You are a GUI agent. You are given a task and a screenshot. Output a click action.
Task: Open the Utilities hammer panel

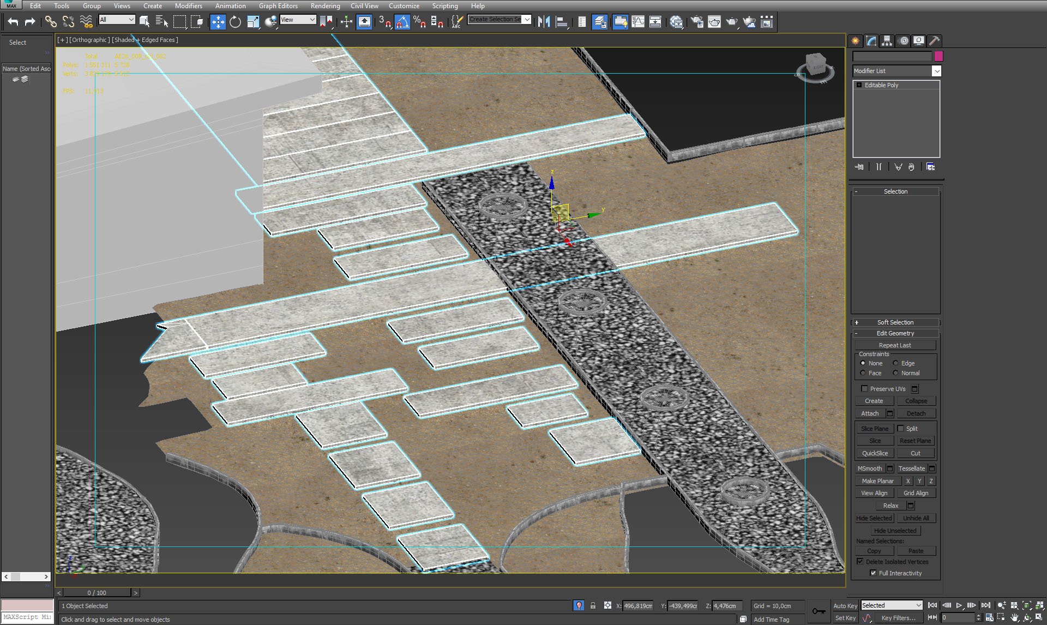click(x=934, y=41)
